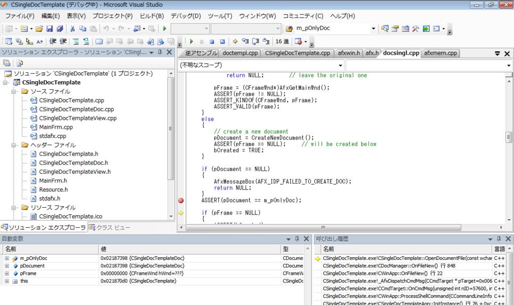Toggle hexadecimal display (16 進)
Image resolution: width=514 pixels, height=305 pixels.
pyautogui.click(x=282, y=42)
